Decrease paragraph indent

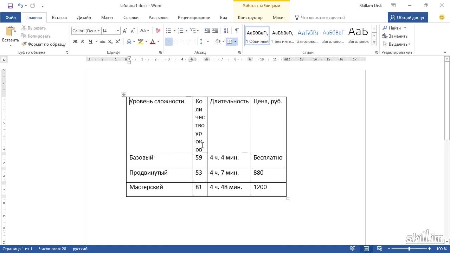[x=207, y=31]
